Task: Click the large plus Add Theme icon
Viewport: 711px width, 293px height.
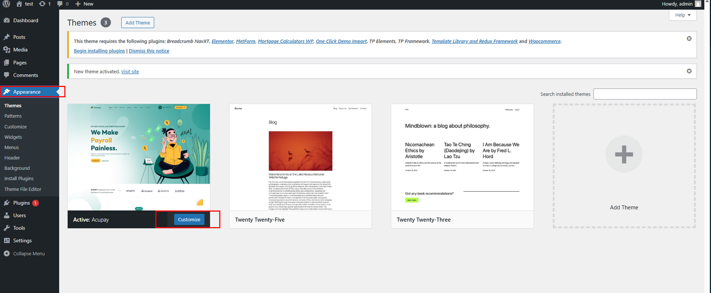Action: click(x=624, y=154)
